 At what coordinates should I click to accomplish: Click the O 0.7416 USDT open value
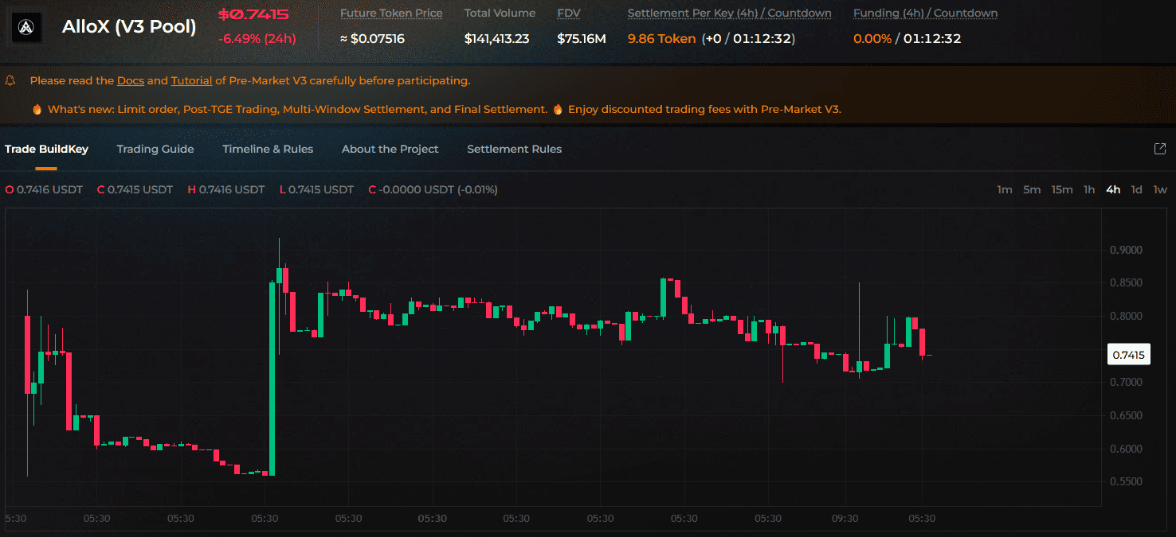tap(44, 189)
